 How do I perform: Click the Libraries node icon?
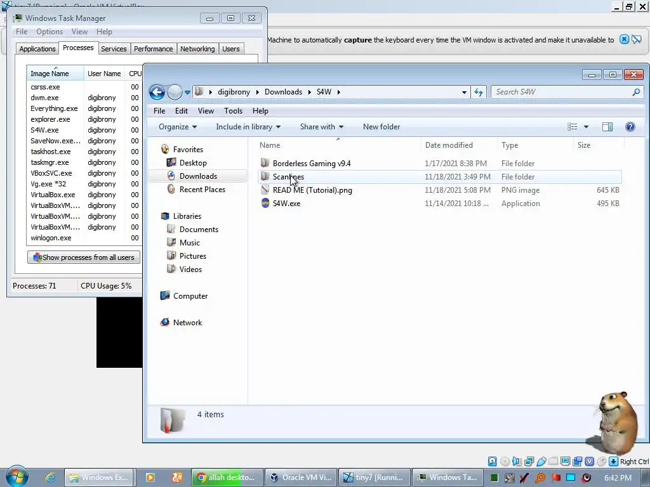click(x=165, y=216)
